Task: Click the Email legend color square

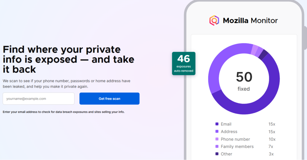Action: (x=217, y=124)
